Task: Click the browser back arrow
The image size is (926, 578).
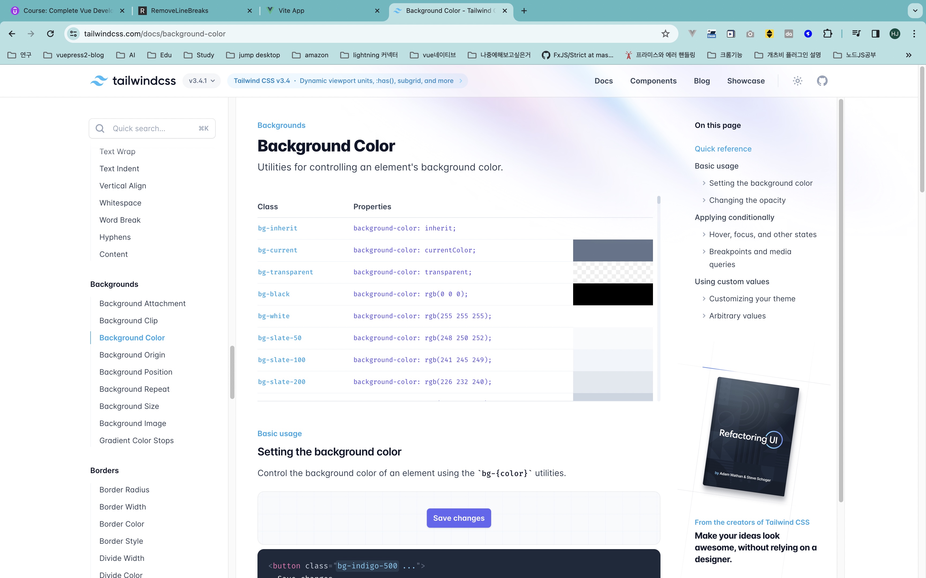Action: [12, 34]
